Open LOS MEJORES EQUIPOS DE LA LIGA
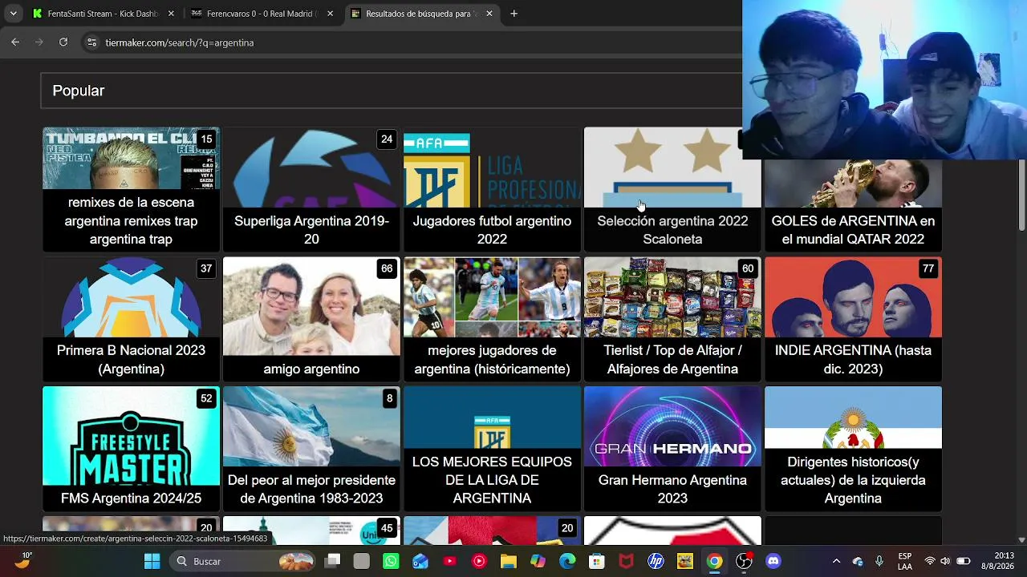This screenshot has width=1027, height=577. (492, 449)
